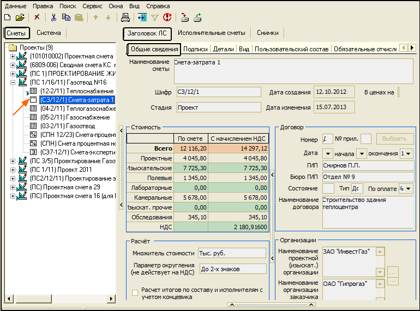Open the Сервис menu
The image size is (420, 311).
[92, 6]
